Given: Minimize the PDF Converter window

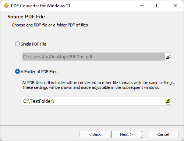Looking at the screenshot, I should click(x=142, y=6).
